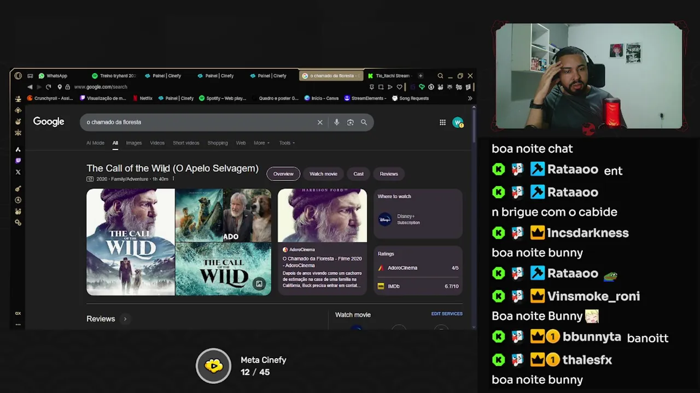Open the Twitch panel in the sidebar
The image size is (700, 393).
(x=18, y=160)
